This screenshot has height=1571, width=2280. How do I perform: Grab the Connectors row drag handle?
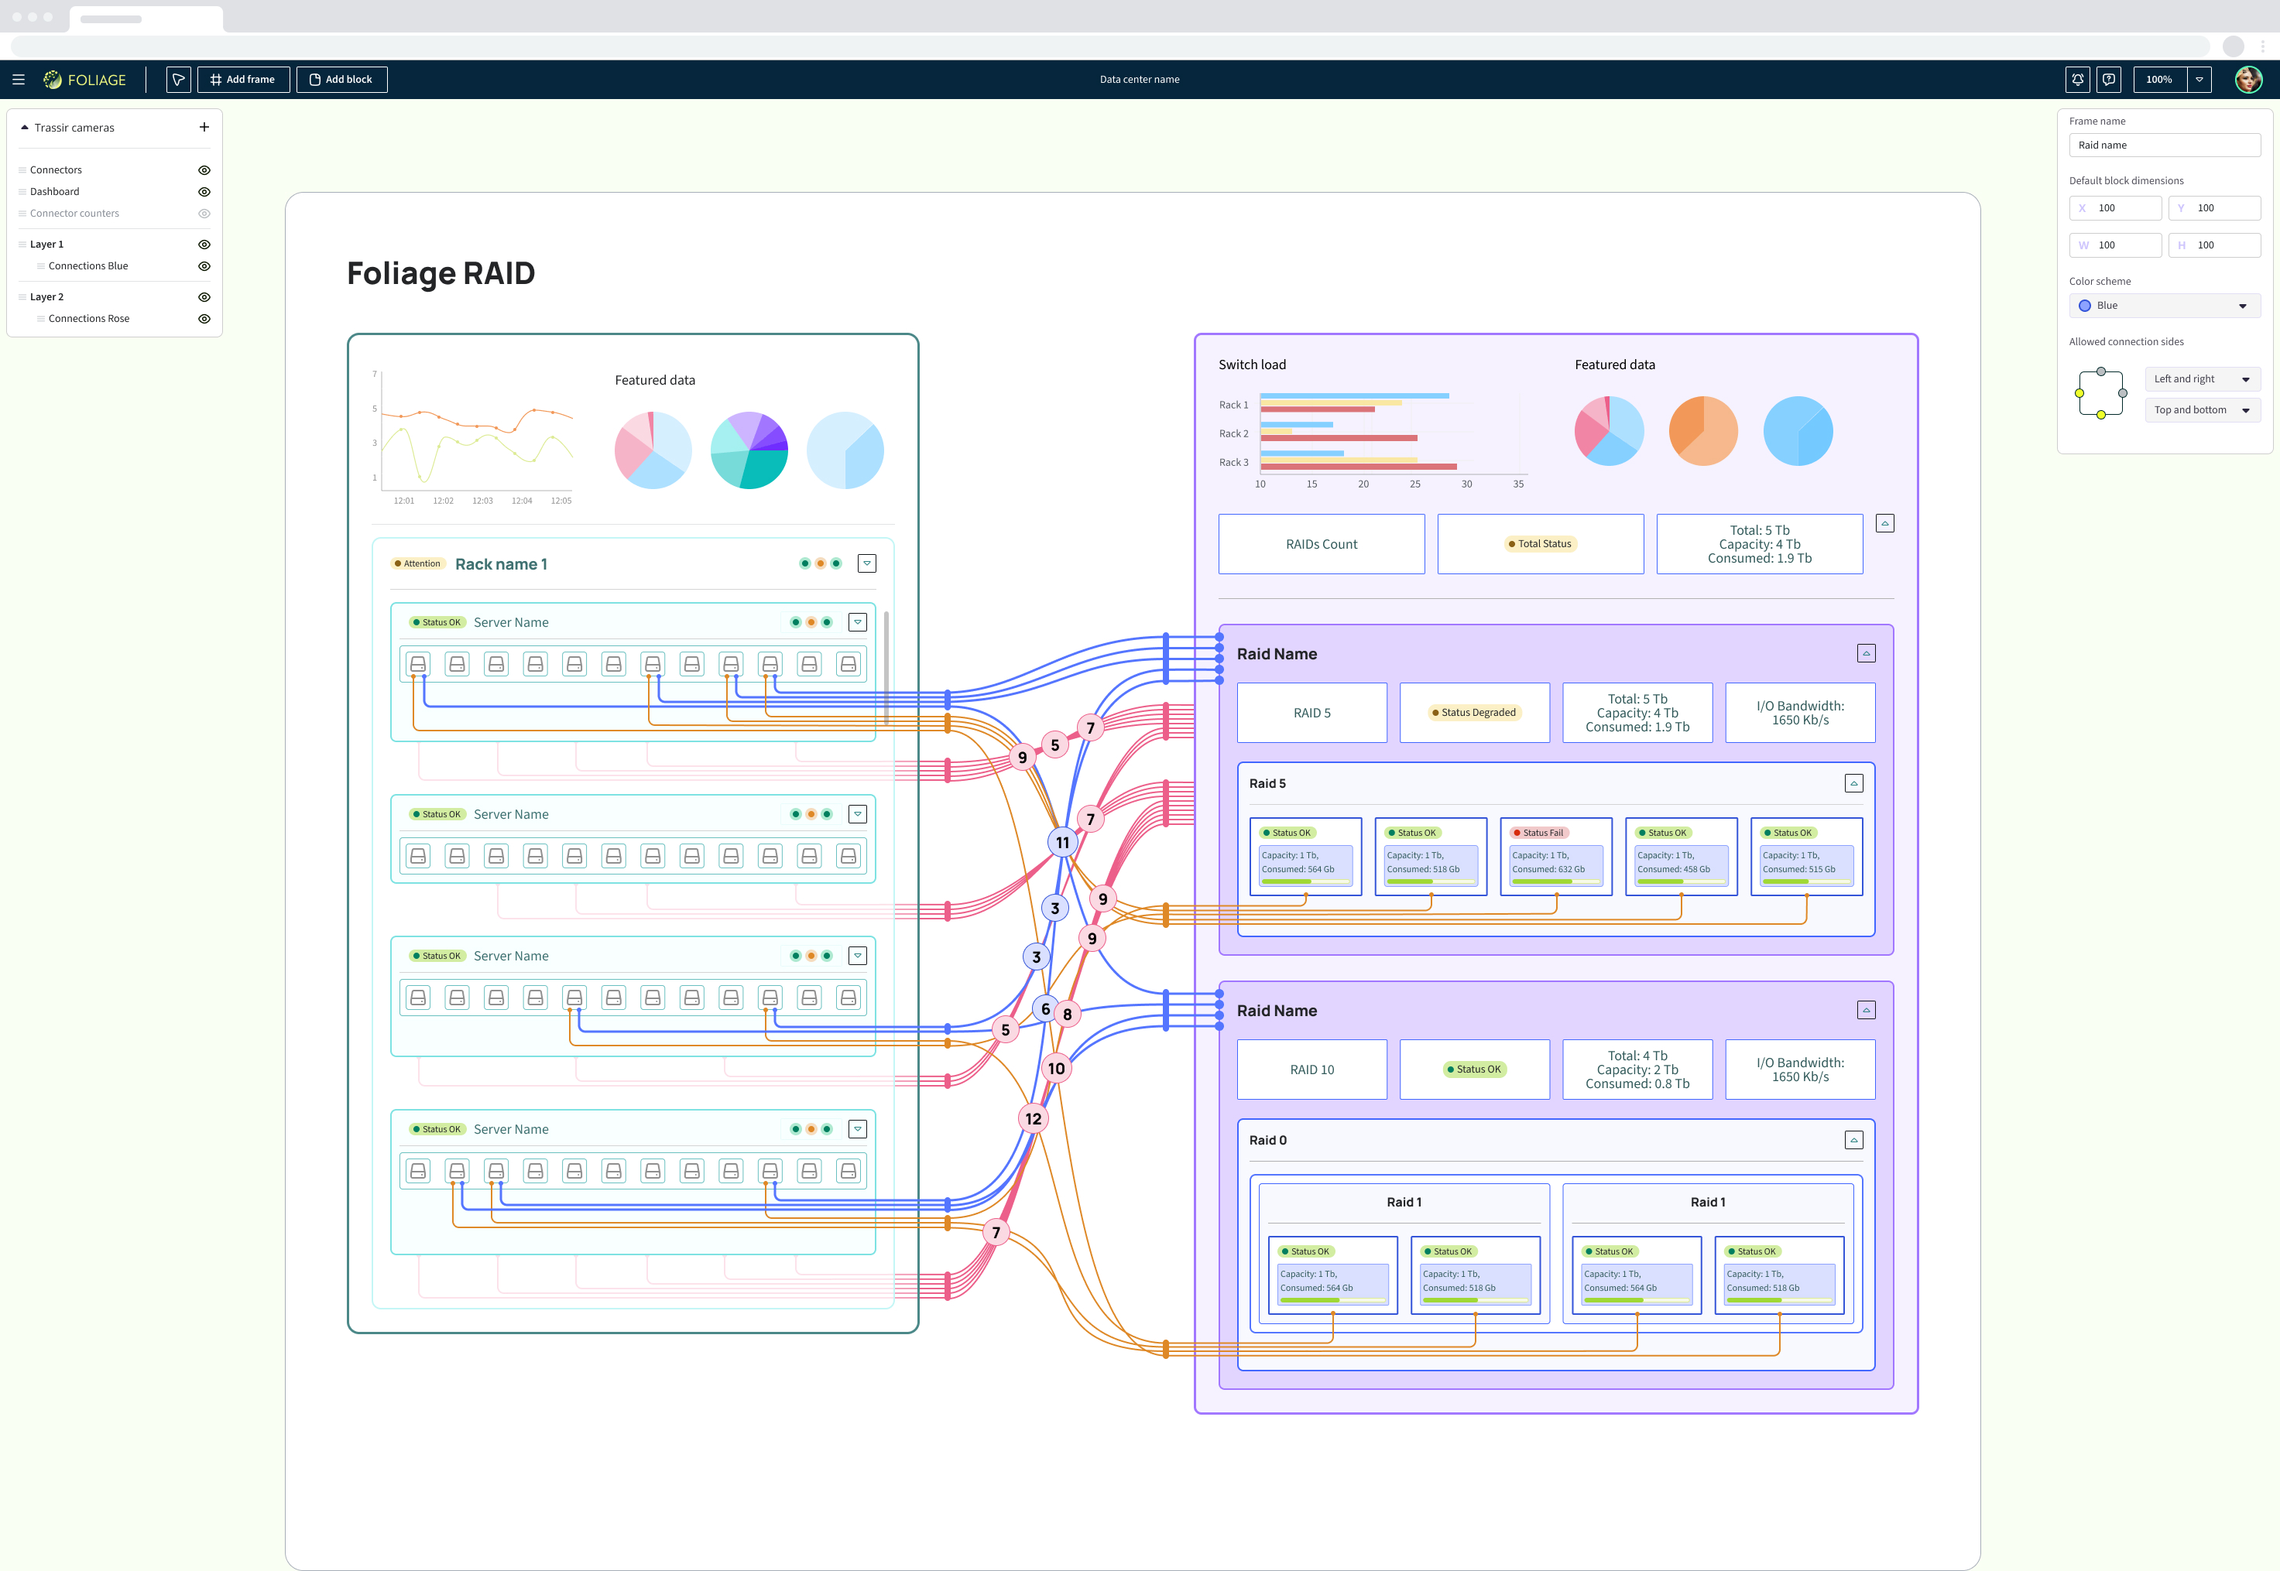click(x=22, y=170)
